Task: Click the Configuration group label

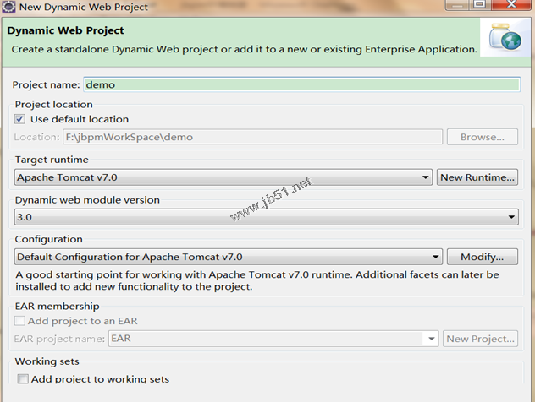Action: point(48,239)
